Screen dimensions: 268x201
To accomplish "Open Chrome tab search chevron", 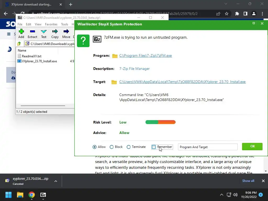I will tap(226, 4).
